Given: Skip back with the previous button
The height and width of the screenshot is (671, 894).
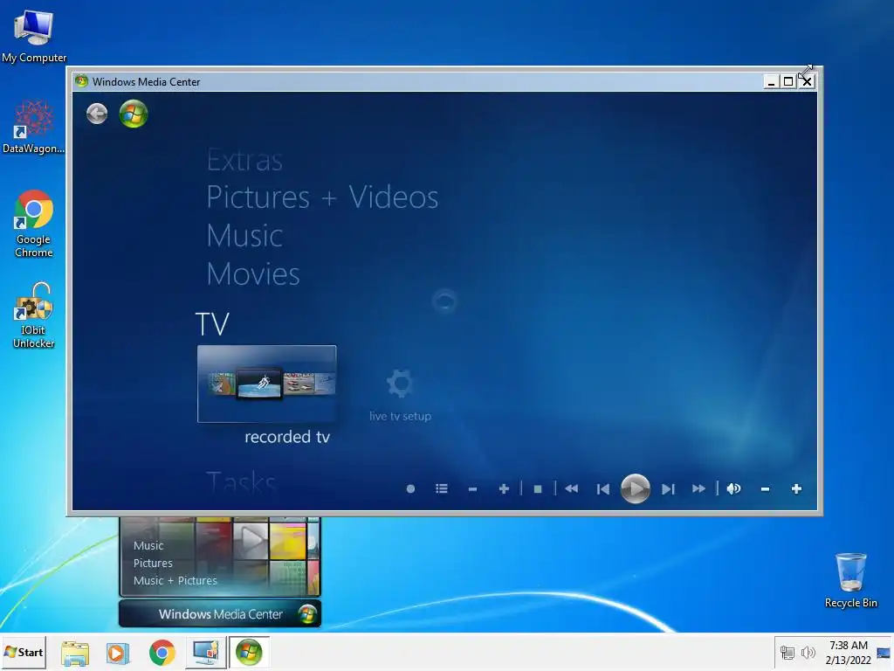Looking at the screenshot, I should coord(603,489).
